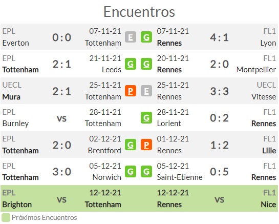
Task: Click the green G badge for Tottenham vs Brentford
Action: click(131, 145)
